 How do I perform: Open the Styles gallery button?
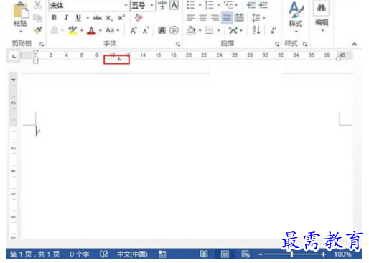point(296,17)
